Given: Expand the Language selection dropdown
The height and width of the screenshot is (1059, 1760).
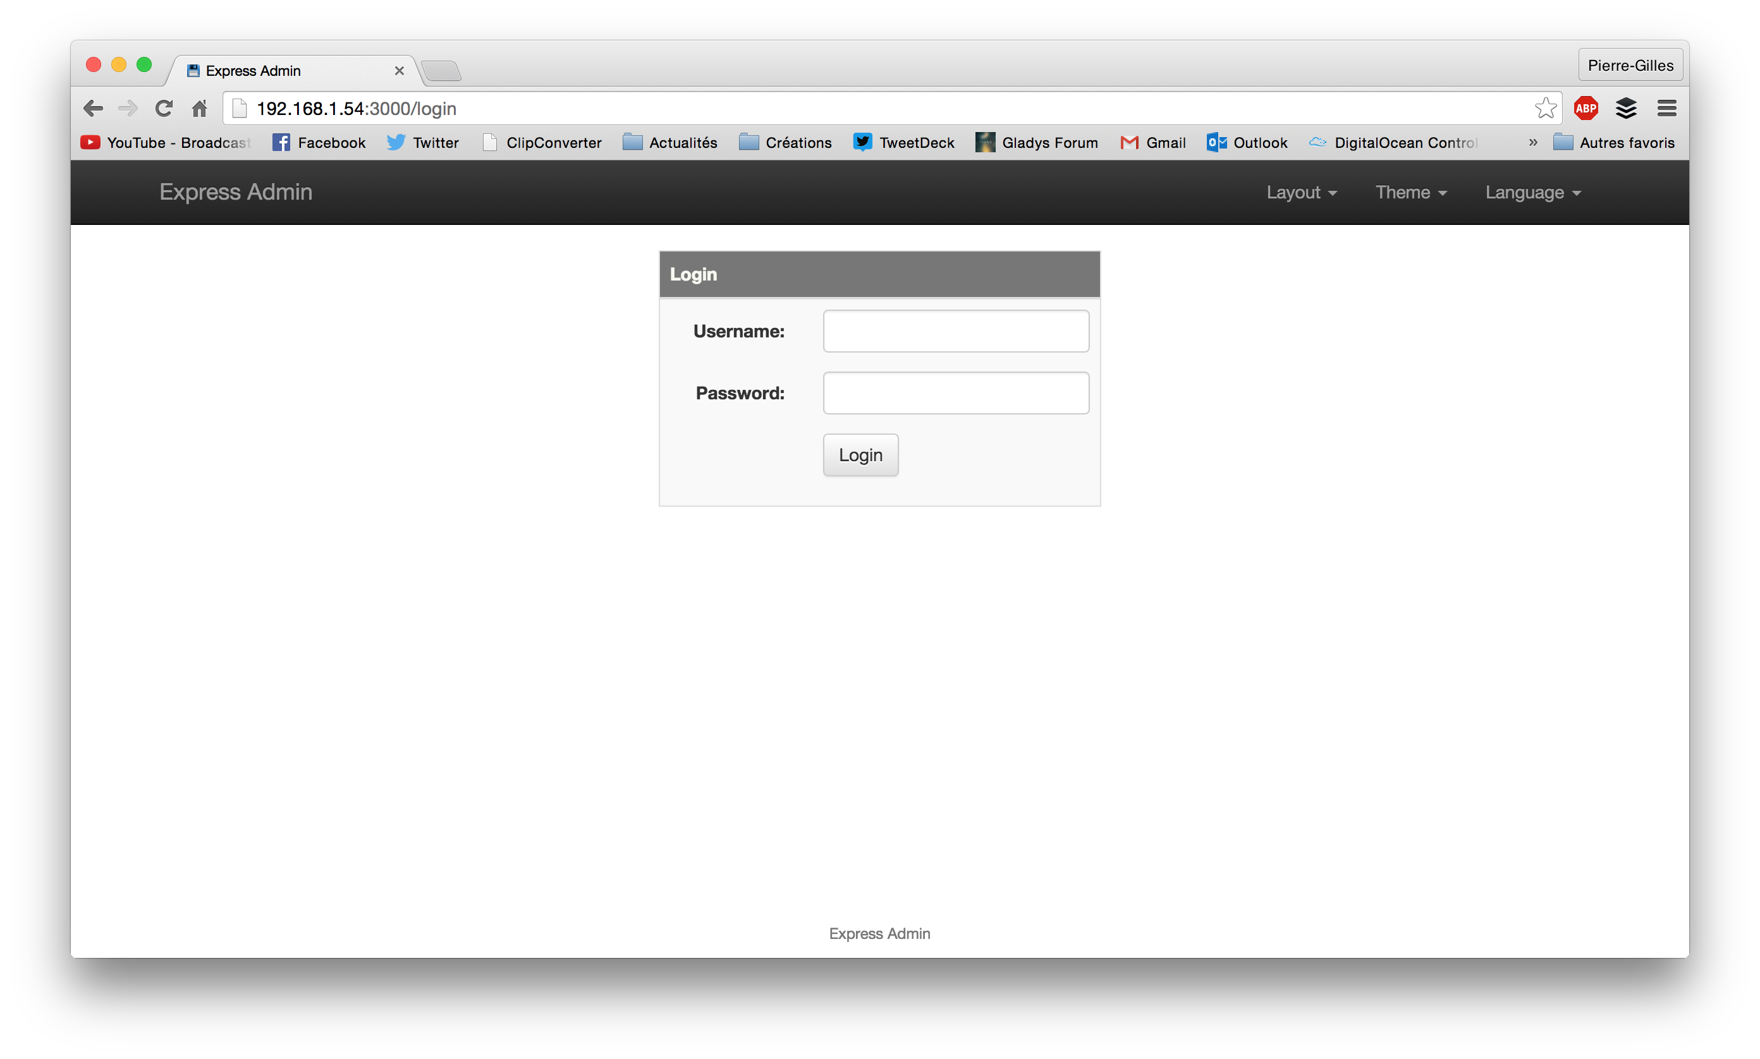Looking at the screenshot, I should pos(1532,191).
